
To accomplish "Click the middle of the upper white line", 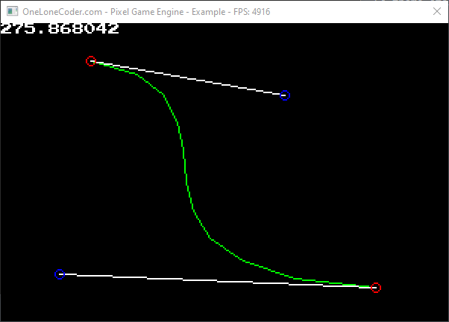I will point(188,78).
